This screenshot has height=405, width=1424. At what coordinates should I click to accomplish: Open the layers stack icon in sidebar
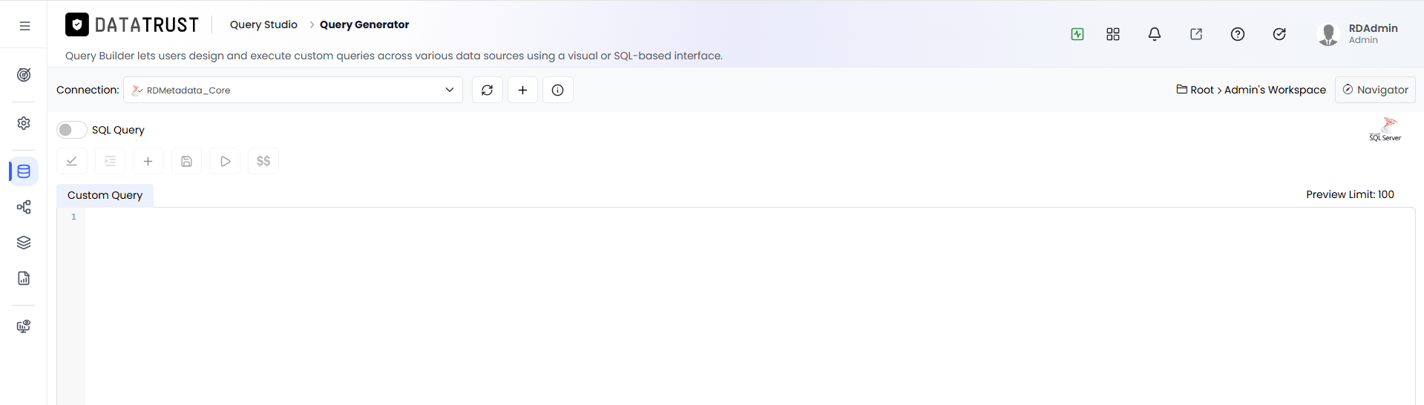[x=24, y=243]
